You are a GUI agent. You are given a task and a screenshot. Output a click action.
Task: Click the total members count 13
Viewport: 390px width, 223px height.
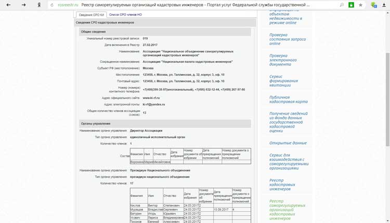(145, 113)
